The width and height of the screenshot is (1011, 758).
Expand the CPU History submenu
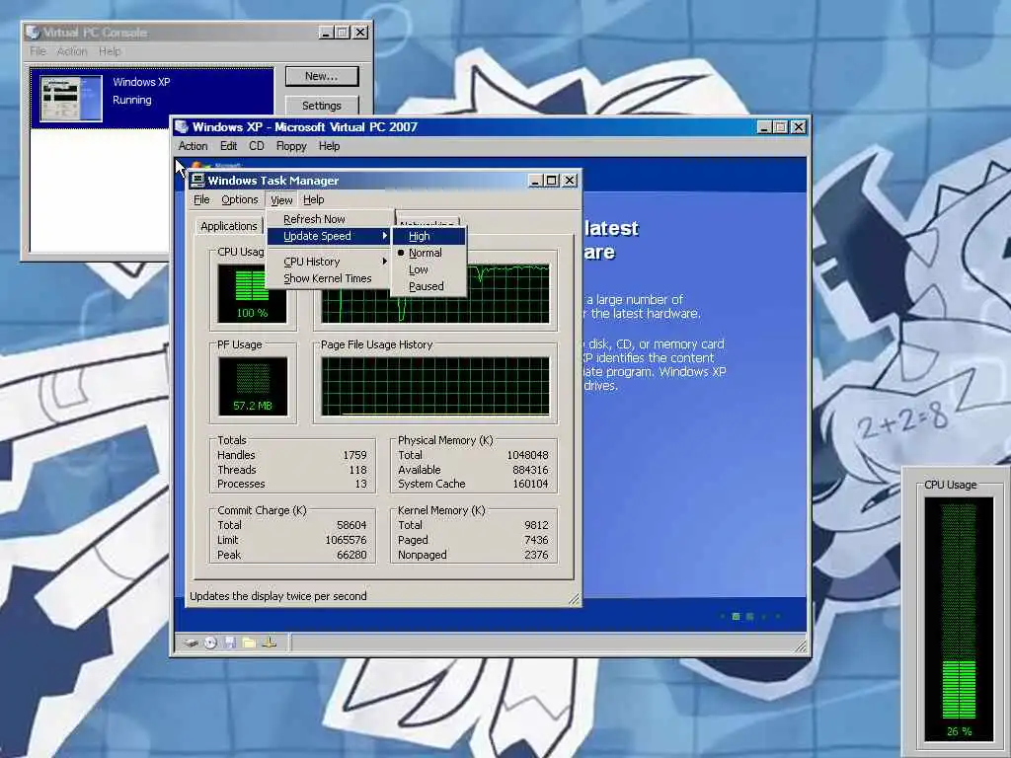pos(328,261)
